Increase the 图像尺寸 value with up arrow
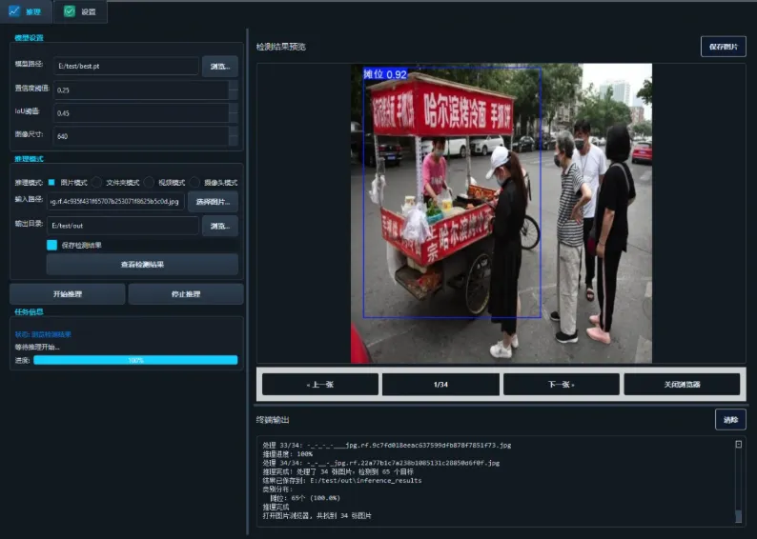The width and height of the screenshot is (757, 539). [234, 131]
